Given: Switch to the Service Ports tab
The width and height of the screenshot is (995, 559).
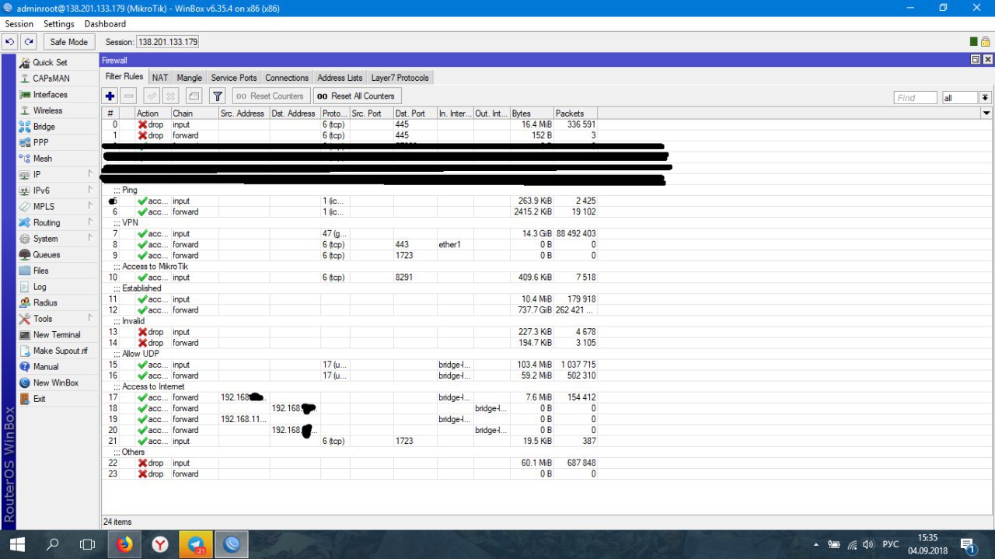Looking at the screenshot, I should (234, 78).
